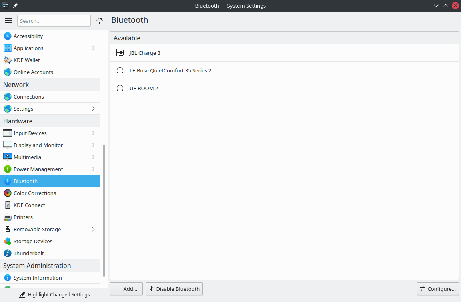Expand the Power Management arrow
This screenshot has height=302, width=461.
coord(93,169)
